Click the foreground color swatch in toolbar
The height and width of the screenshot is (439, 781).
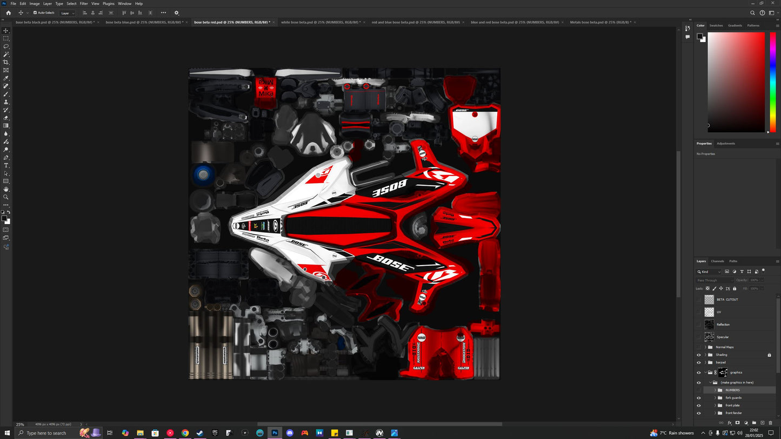pos(4,219)
